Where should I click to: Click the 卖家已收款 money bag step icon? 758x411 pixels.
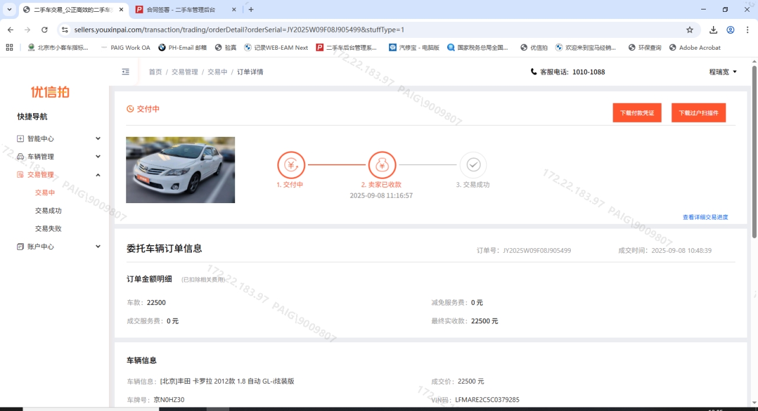tap(382, 165)
